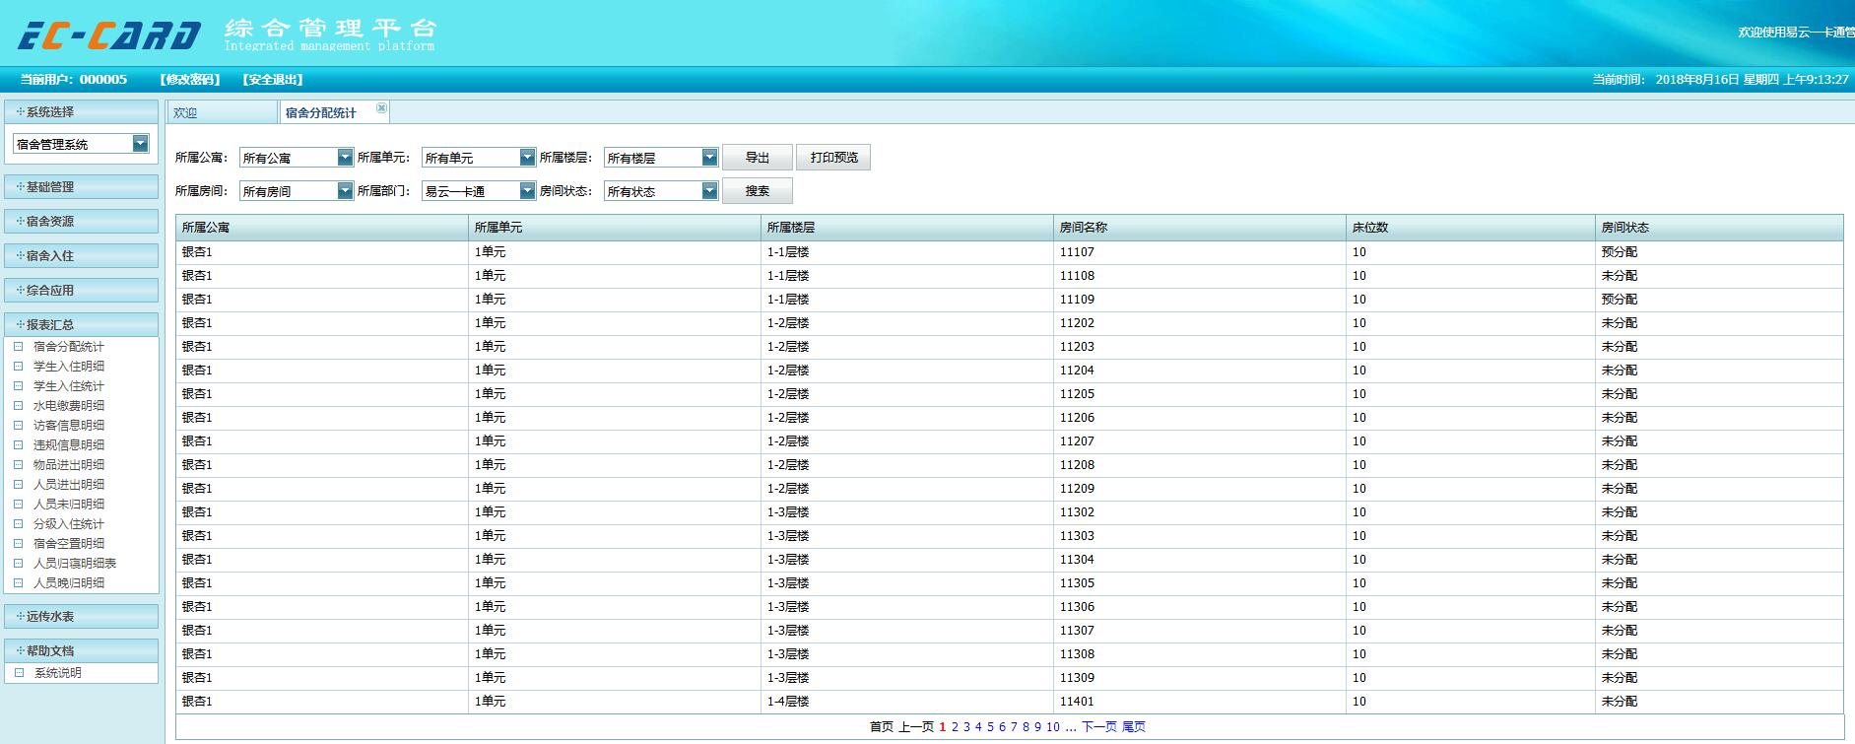Click 上一页 previous page link

(x=916, y=727)
